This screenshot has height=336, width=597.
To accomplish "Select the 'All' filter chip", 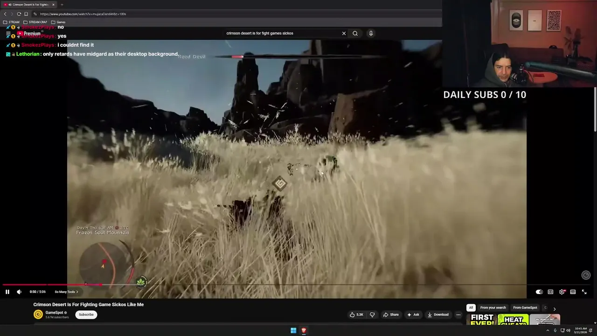I will [x=471, y=308].
